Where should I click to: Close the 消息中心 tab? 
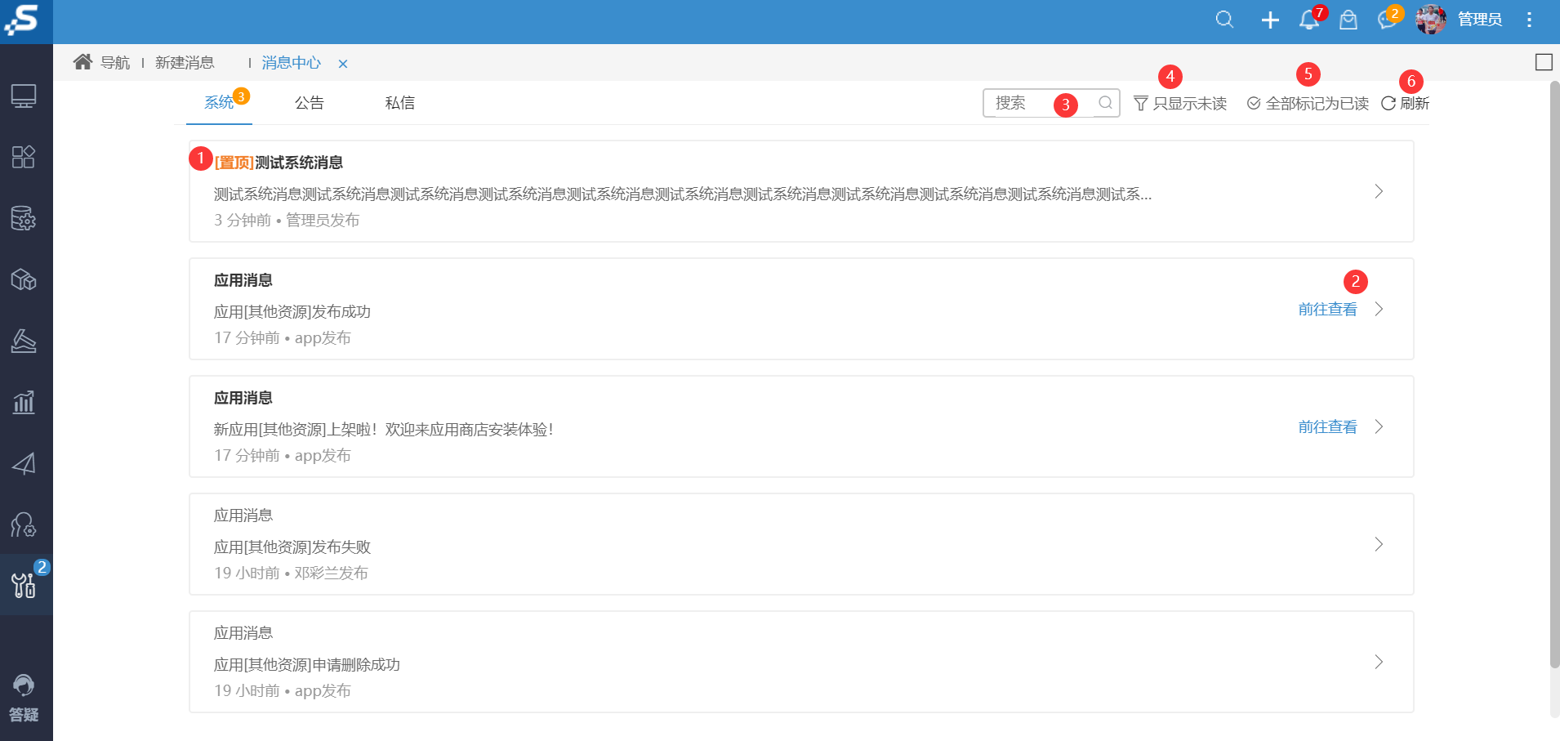(343, 64)
